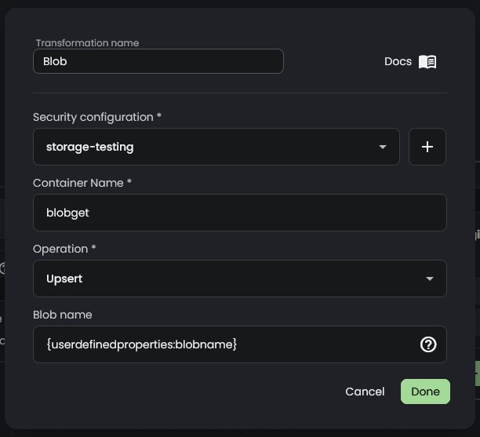
Task: Confirm with the green Done button
Action: coord(425,391)
